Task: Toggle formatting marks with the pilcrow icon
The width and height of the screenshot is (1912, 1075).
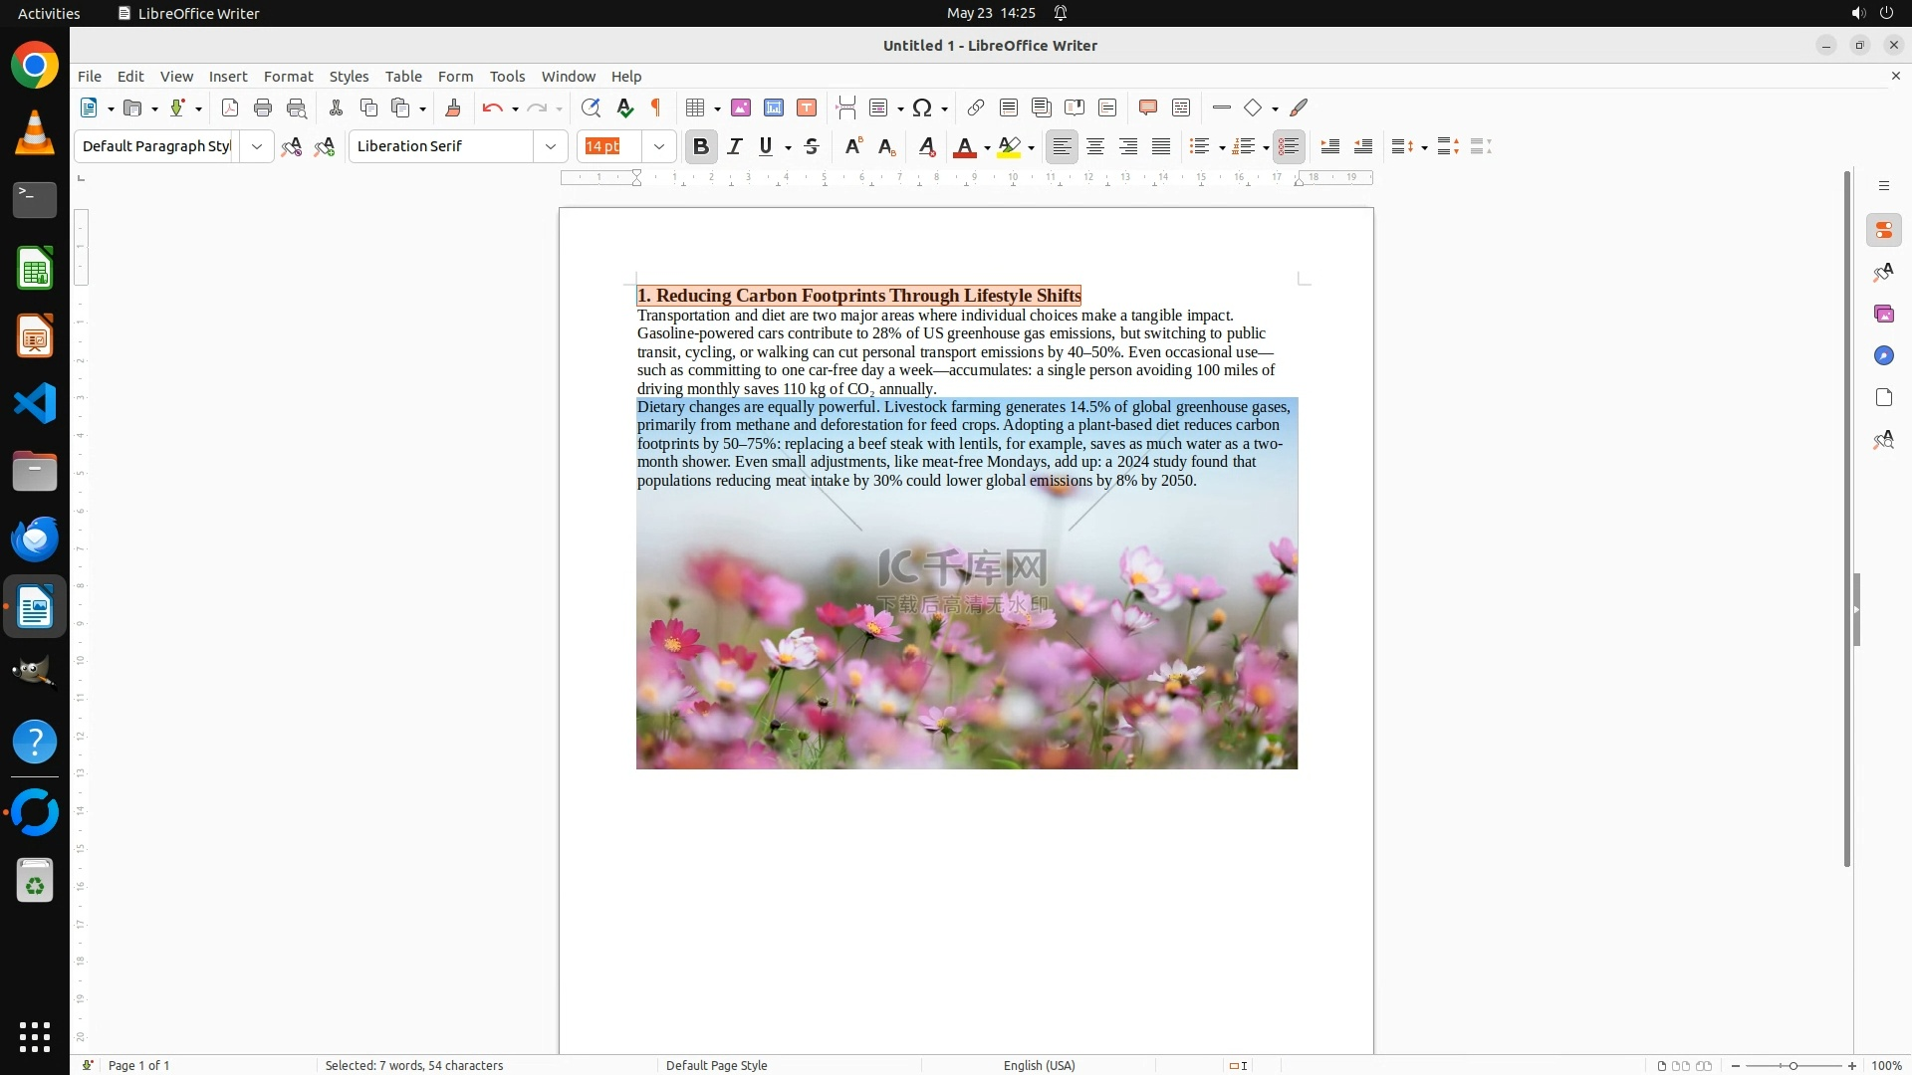Action: (x=656, y=107)
